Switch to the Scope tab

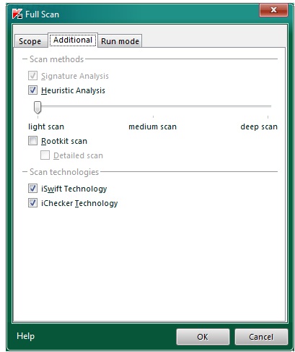pos(30,41)
